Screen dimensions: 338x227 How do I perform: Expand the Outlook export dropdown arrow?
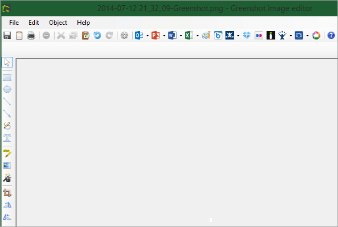coord(147,36)
